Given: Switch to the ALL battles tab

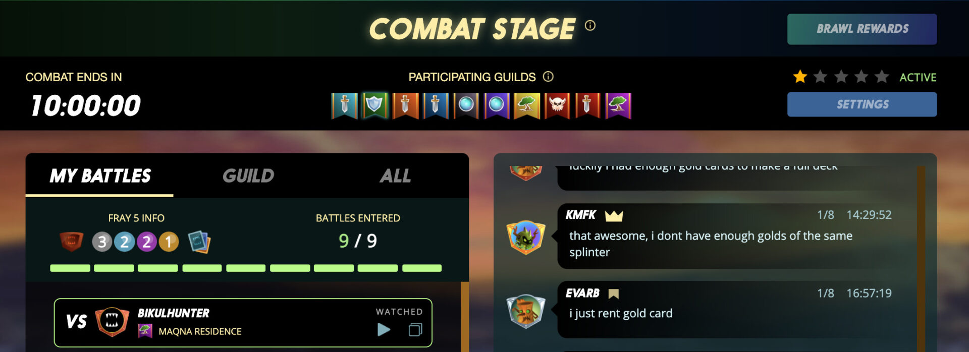Looking at the screenshot, I should pos(395,175).
